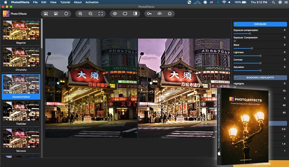Screen dimensions: 289x167
Task: Click the Siri icon in menu bar
Action: click(x=280, y=2)
